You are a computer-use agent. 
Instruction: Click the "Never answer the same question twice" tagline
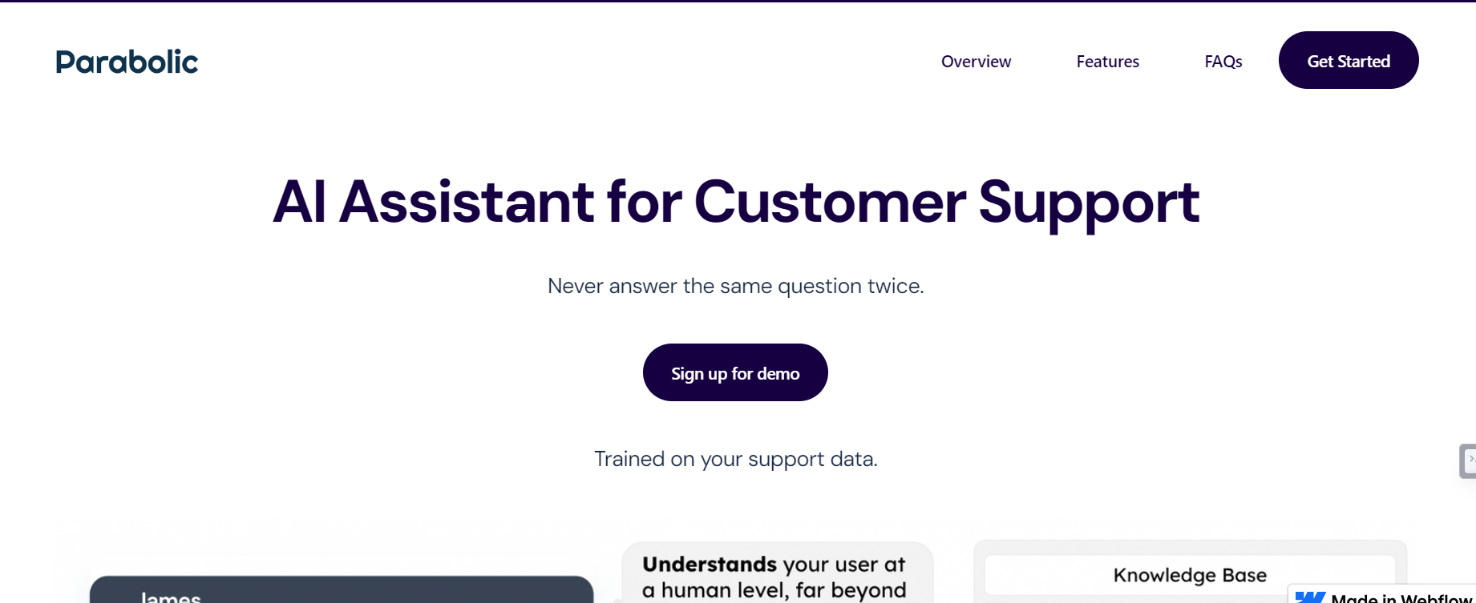pyautogui.click(x=735, y=286)
